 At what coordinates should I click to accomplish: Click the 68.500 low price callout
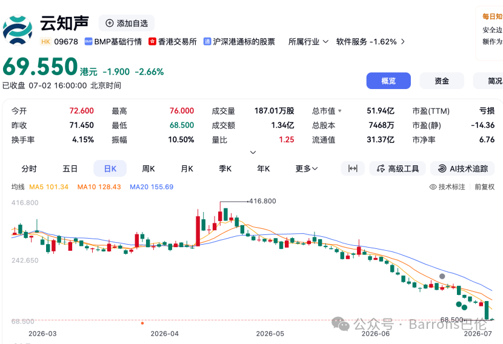pos(451,320)
